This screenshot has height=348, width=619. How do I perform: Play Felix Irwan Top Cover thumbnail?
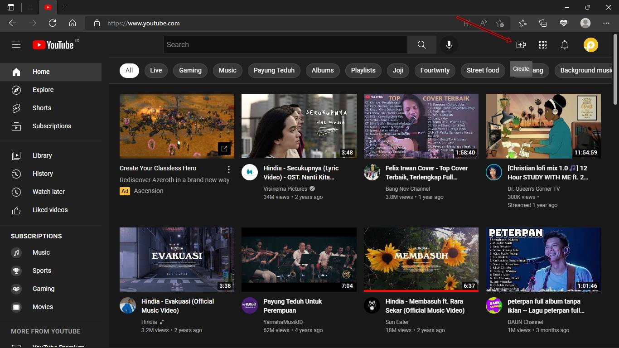[421, 126]
